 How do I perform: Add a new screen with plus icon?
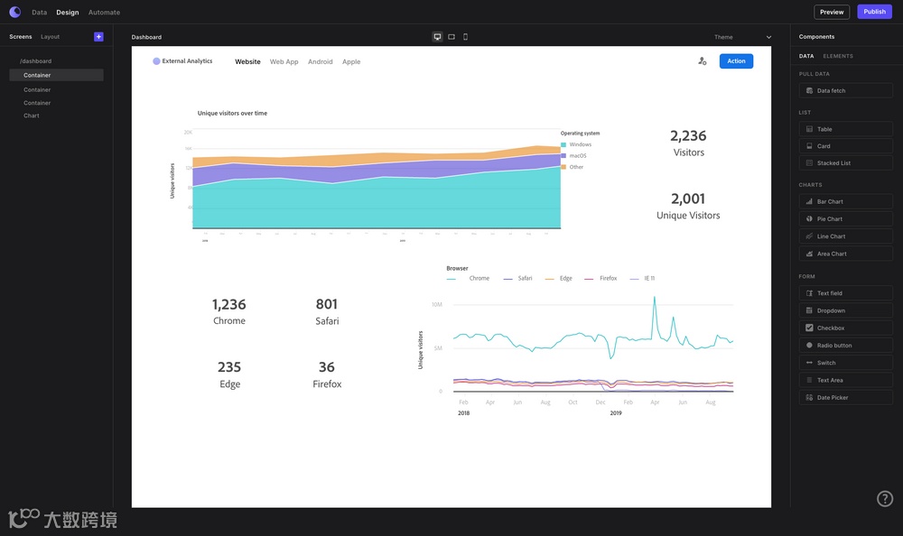(x=98, y=36)
